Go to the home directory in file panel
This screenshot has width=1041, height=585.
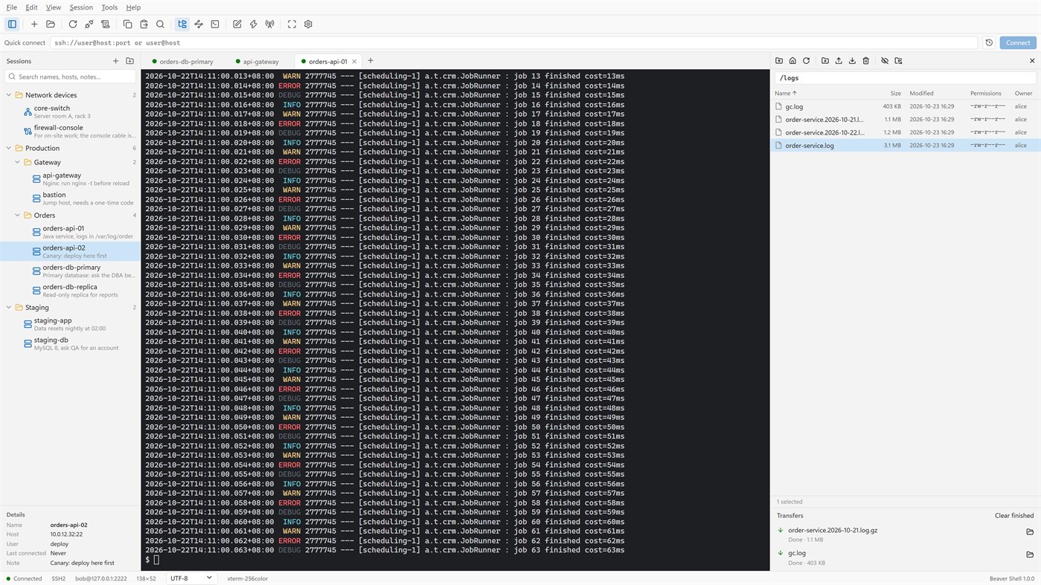792,61
